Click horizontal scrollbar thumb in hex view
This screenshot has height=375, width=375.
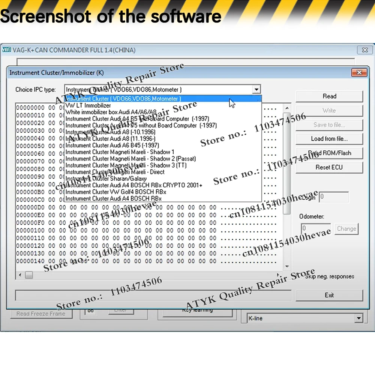[29, 275]
